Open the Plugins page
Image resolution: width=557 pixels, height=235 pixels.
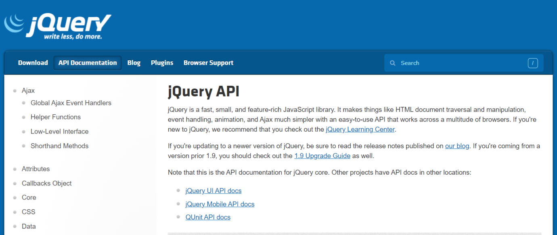pyautogui.click(x=161, y=63)
